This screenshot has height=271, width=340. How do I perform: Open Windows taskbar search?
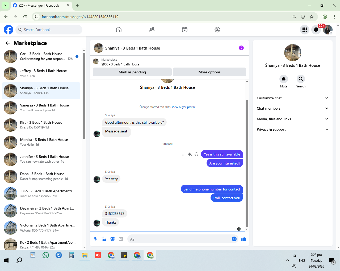19,260
